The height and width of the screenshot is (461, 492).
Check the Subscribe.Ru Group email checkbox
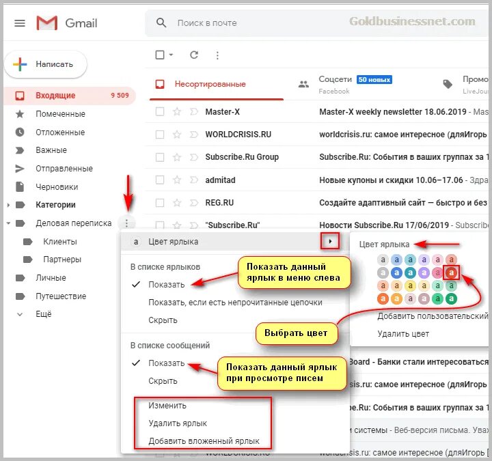[160, 157]
